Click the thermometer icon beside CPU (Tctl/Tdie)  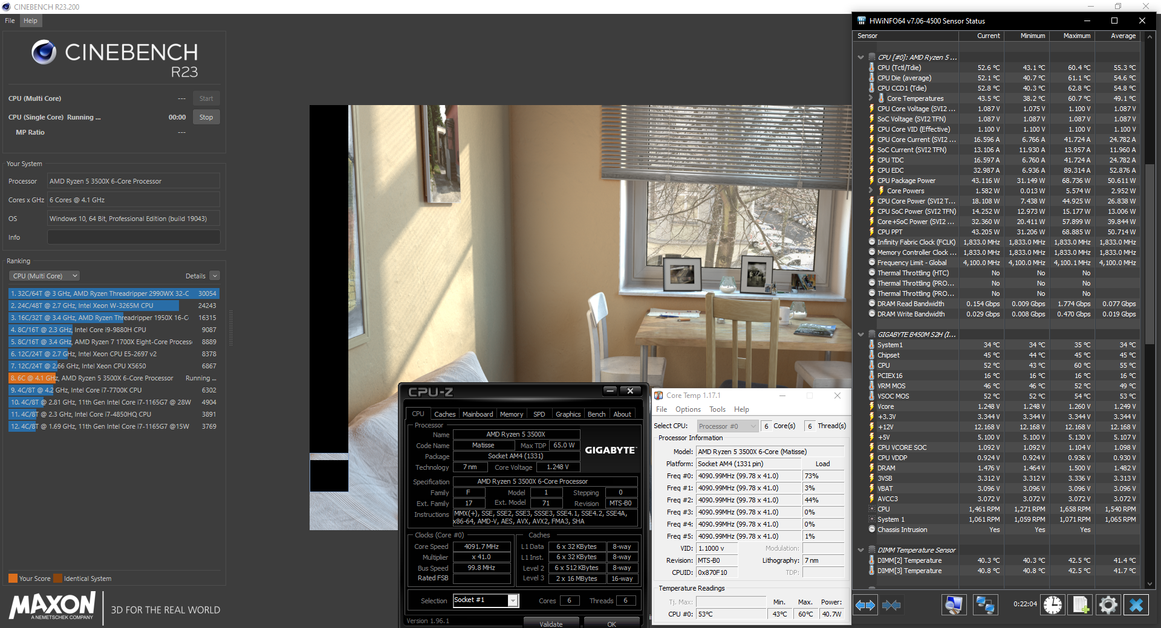click(x=871, y=68)
